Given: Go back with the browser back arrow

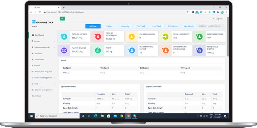Looking at the screenshot, I should pos(31,12).
